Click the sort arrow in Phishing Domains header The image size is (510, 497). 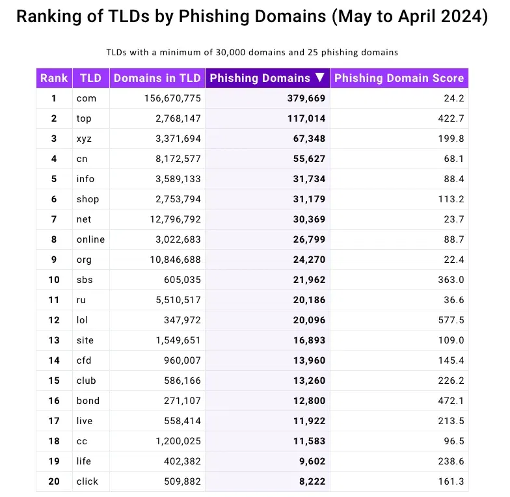tap(319, 78)
